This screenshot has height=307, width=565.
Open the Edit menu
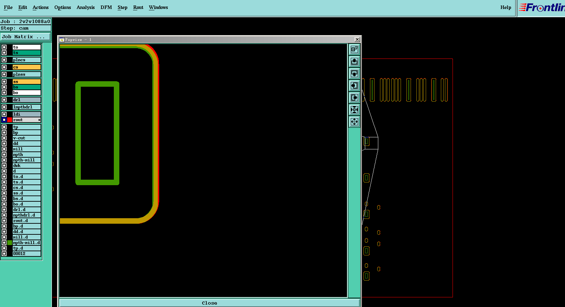23,7
